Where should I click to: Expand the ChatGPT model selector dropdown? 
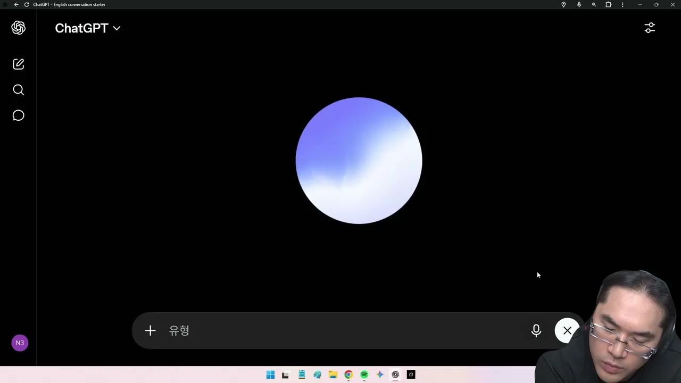pyautogui.click(x=88, y=28)
